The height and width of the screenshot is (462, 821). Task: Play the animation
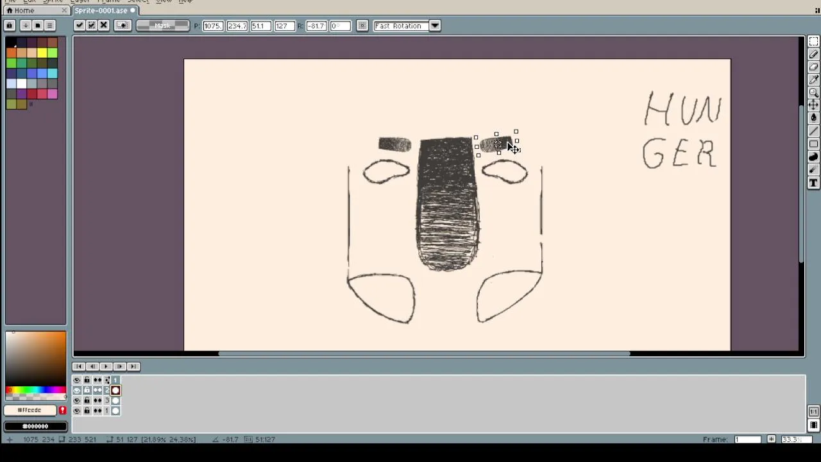[x=106, y=366]
